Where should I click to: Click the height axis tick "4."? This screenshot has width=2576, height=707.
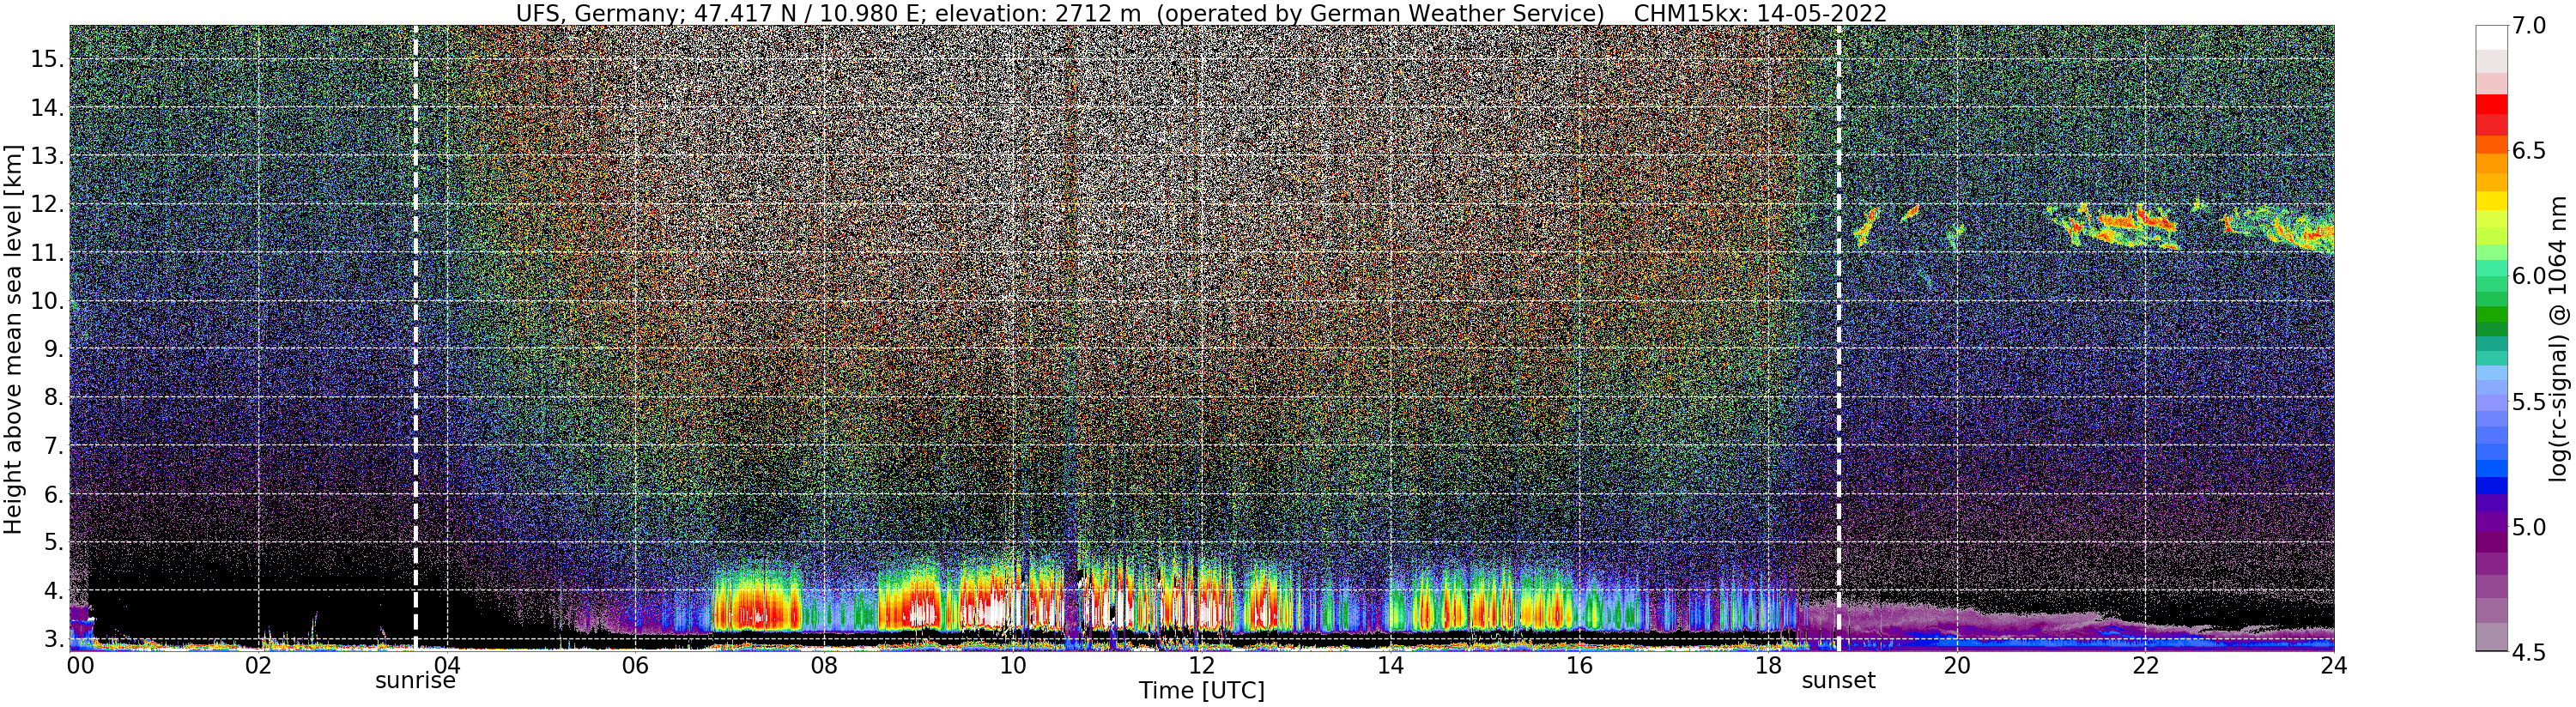(x=55, y=591)
